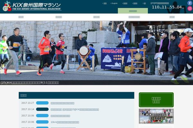The height and width of the screenshot is (128, 193).
Task: Click the blue tag beside 2017.10.27
Action: pos(42,103)
